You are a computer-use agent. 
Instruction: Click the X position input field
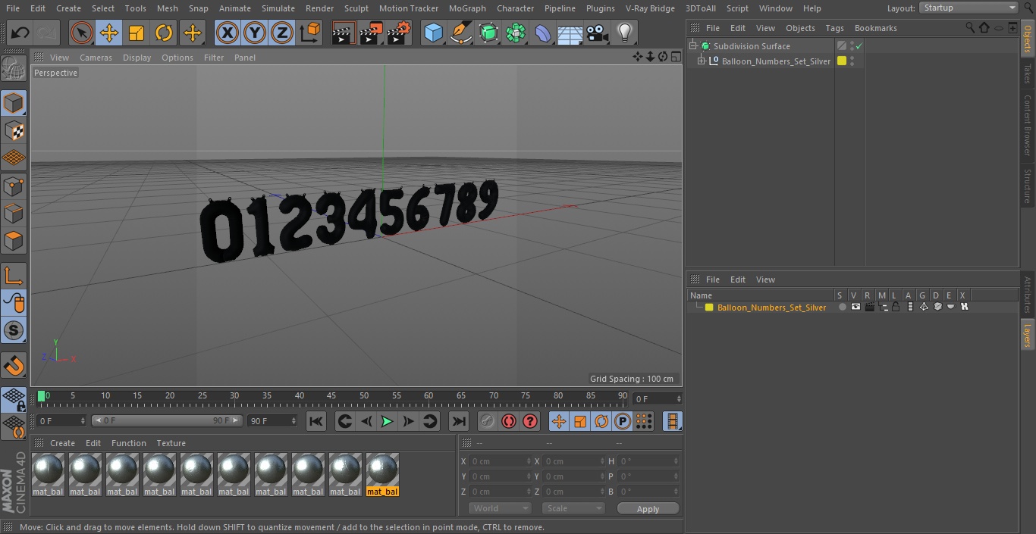click(x=501, y=461)
